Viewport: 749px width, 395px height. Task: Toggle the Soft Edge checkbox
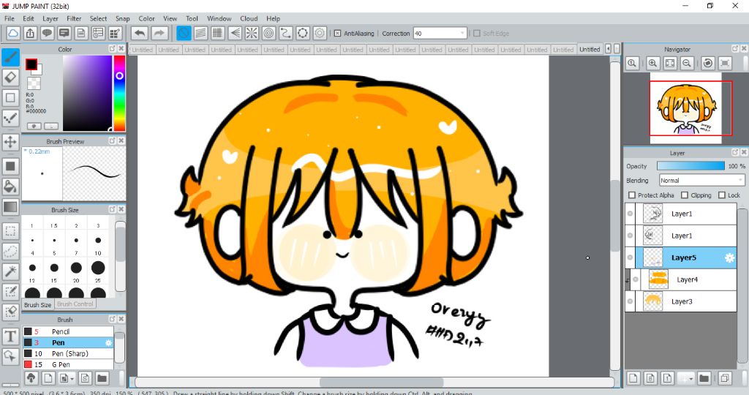tap(477, 34)
